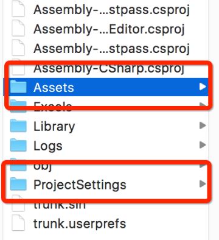Expand the Library folder disclosure arrow

[203, 125]
